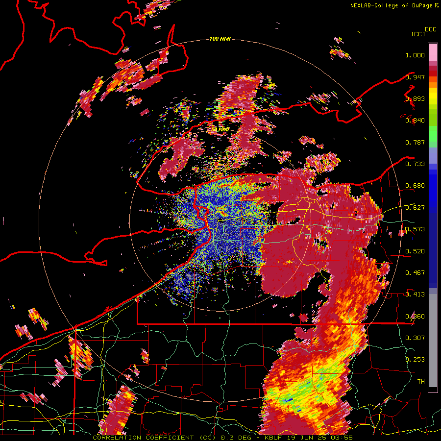Click the 0.733 scale value
Viewport: 441px width, 441px height.
click(x=415, y=164)
